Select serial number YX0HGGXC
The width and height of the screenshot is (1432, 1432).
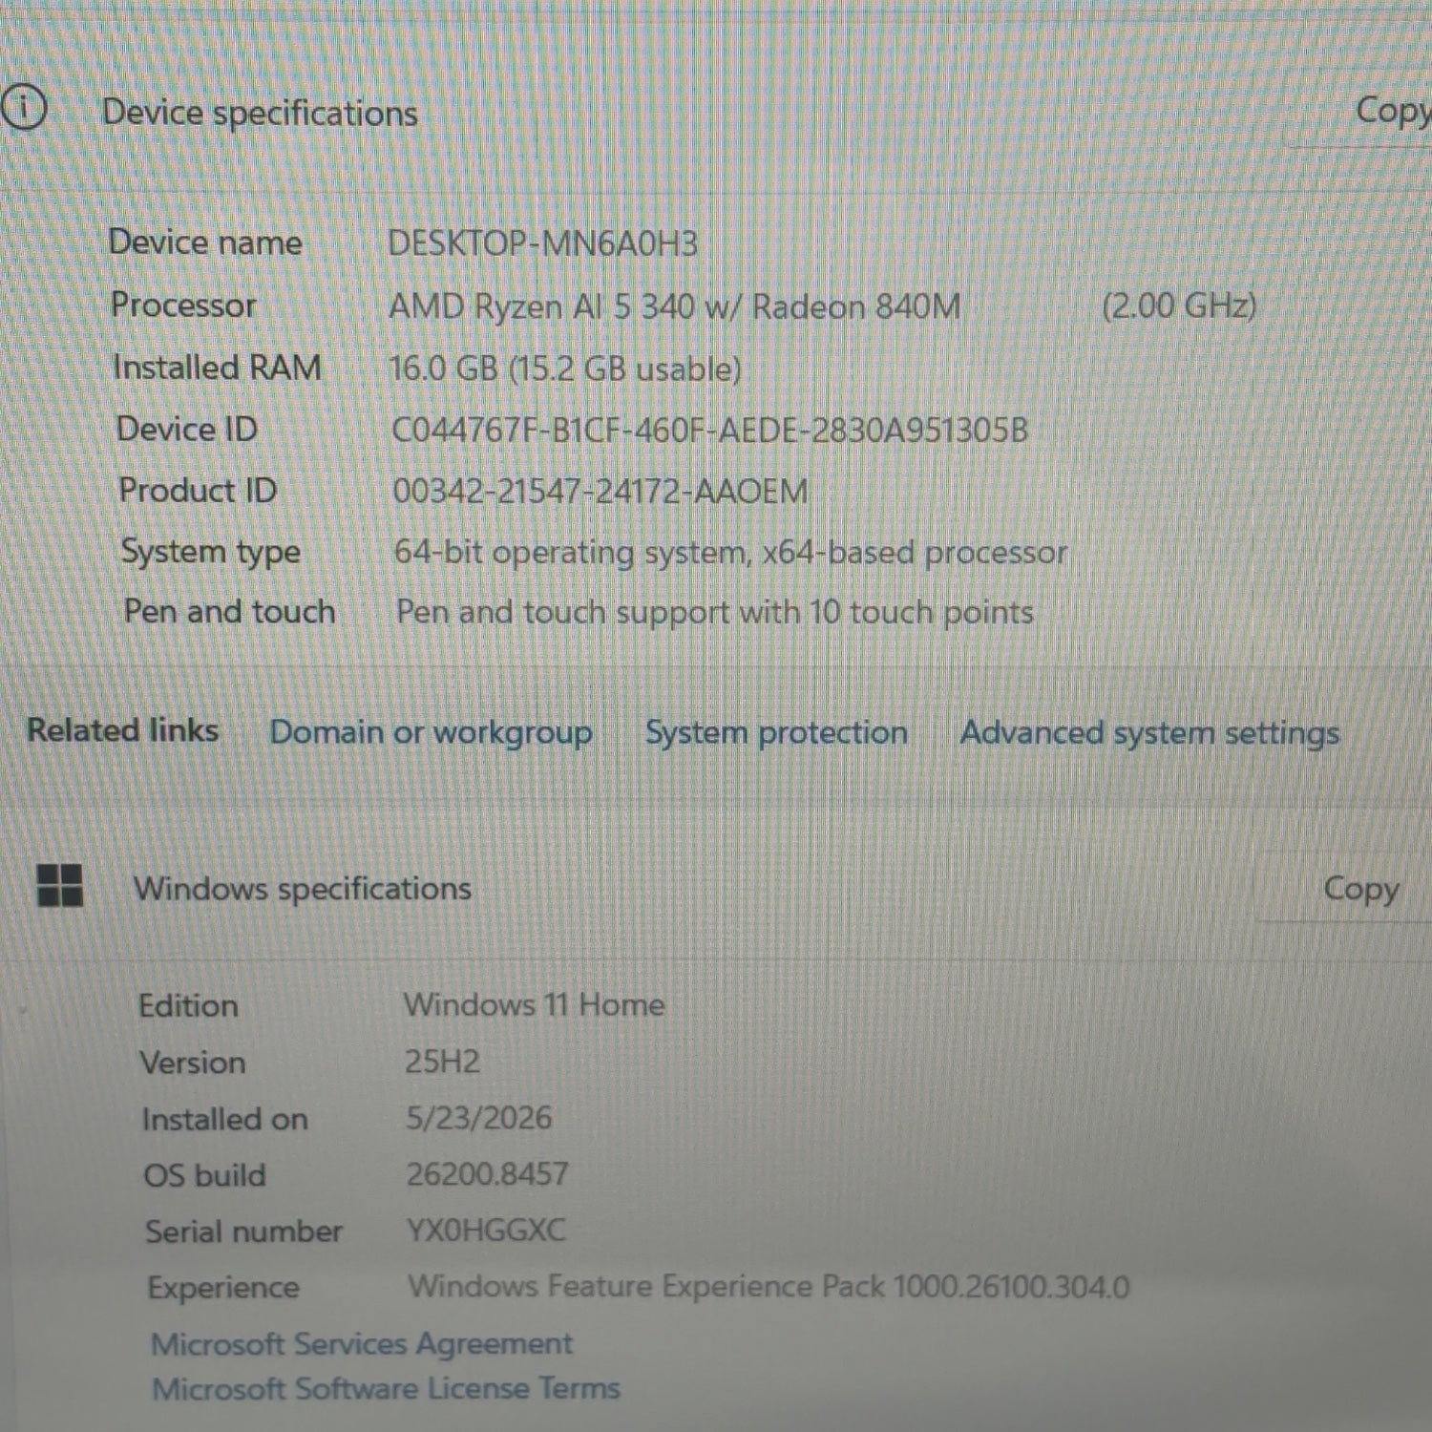click(486, 1230)
